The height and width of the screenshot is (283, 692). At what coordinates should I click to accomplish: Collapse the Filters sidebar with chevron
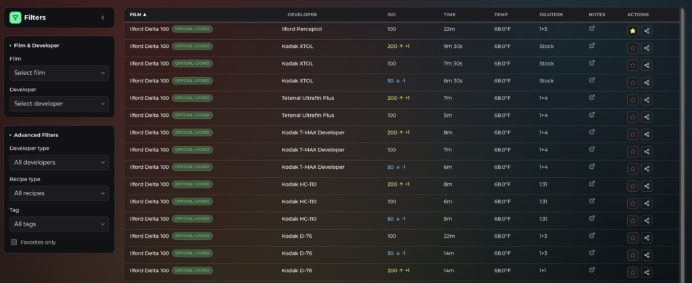103,18
